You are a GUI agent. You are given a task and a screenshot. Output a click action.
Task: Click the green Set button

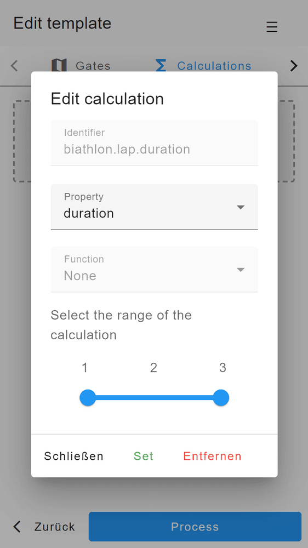[144, 456]
